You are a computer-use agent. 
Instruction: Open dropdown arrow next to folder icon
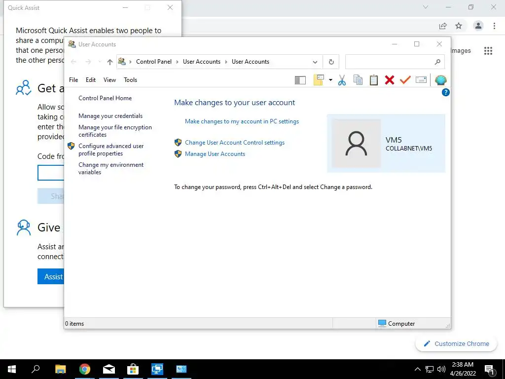point(330,80)
